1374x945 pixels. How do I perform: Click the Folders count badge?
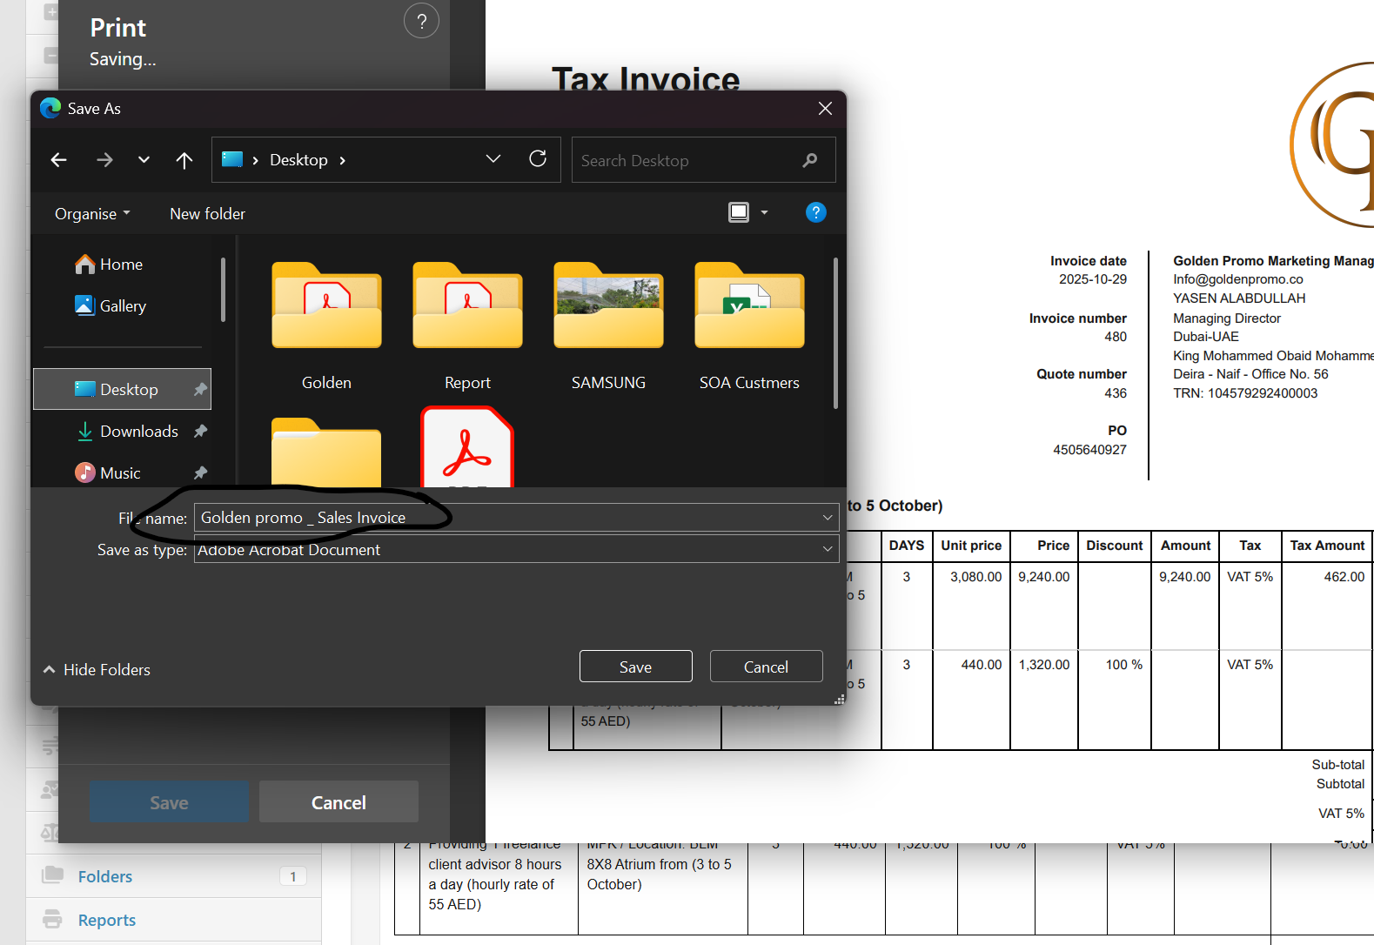click(293, 876)
